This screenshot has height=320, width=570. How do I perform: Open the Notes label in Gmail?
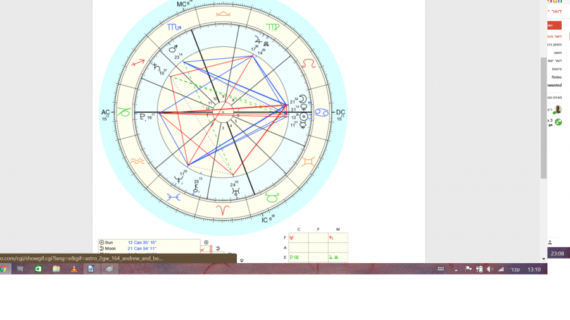557,77
